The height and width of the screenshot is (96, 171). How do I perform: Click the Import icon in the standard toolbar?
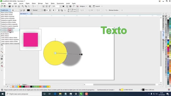point(43,6)
